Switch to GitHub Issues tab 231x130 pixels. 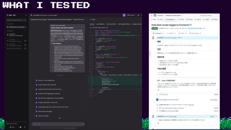160,20
